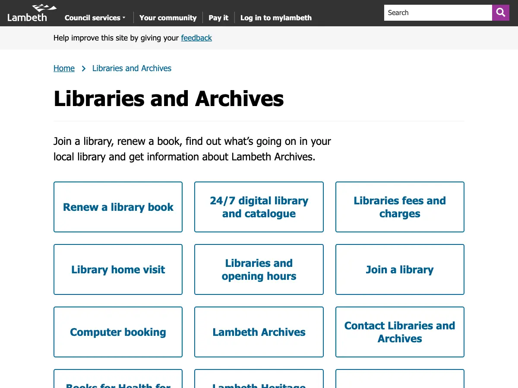Screen dimensions: 518x388
Task: Open Libraries fees and charges tile
Action: pos(400,207)
